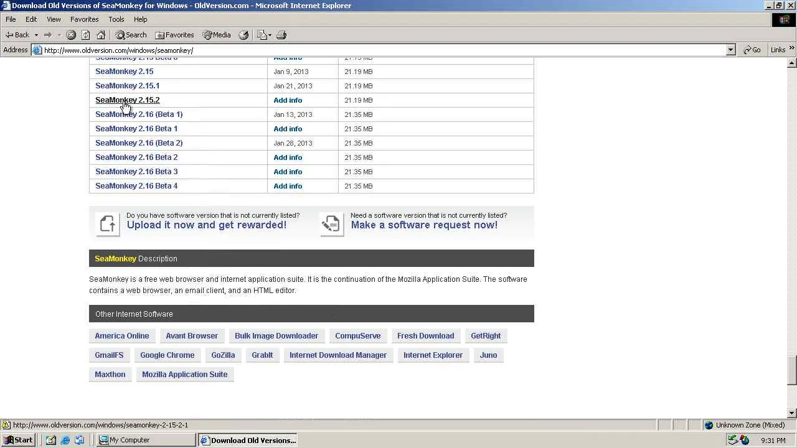797x448 pixels.
Task: Click Add info for SeaMonkey 2.16 Beta 4
Action: click(x=288, y=186)
